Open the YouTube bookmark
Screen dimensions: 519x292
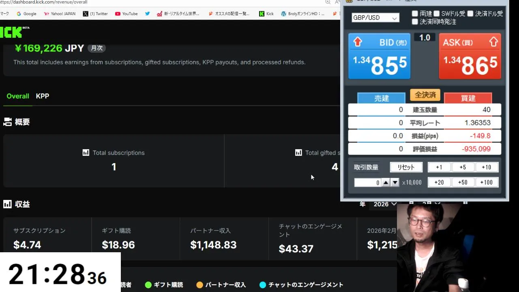(126, 14)
